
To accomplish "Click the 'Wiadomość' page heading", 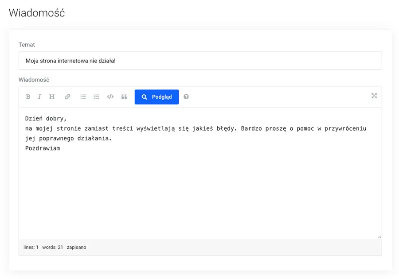I will pyautogui.click(x=37, y=13).
